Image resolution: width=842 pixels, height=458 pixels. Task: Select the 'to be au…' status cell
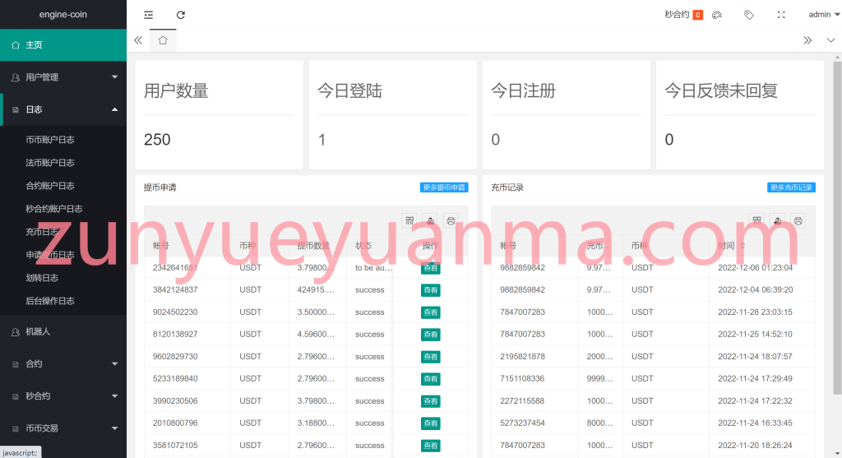point(374,268)
